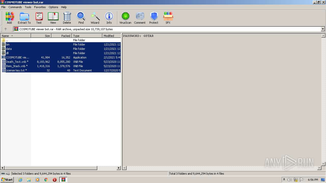Open Windows Explorer from taskbar
The image size is (326, 183).
[x=29, y=180]
